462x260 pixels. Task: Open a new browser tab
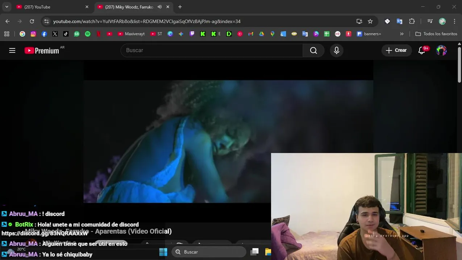(180, 7)
